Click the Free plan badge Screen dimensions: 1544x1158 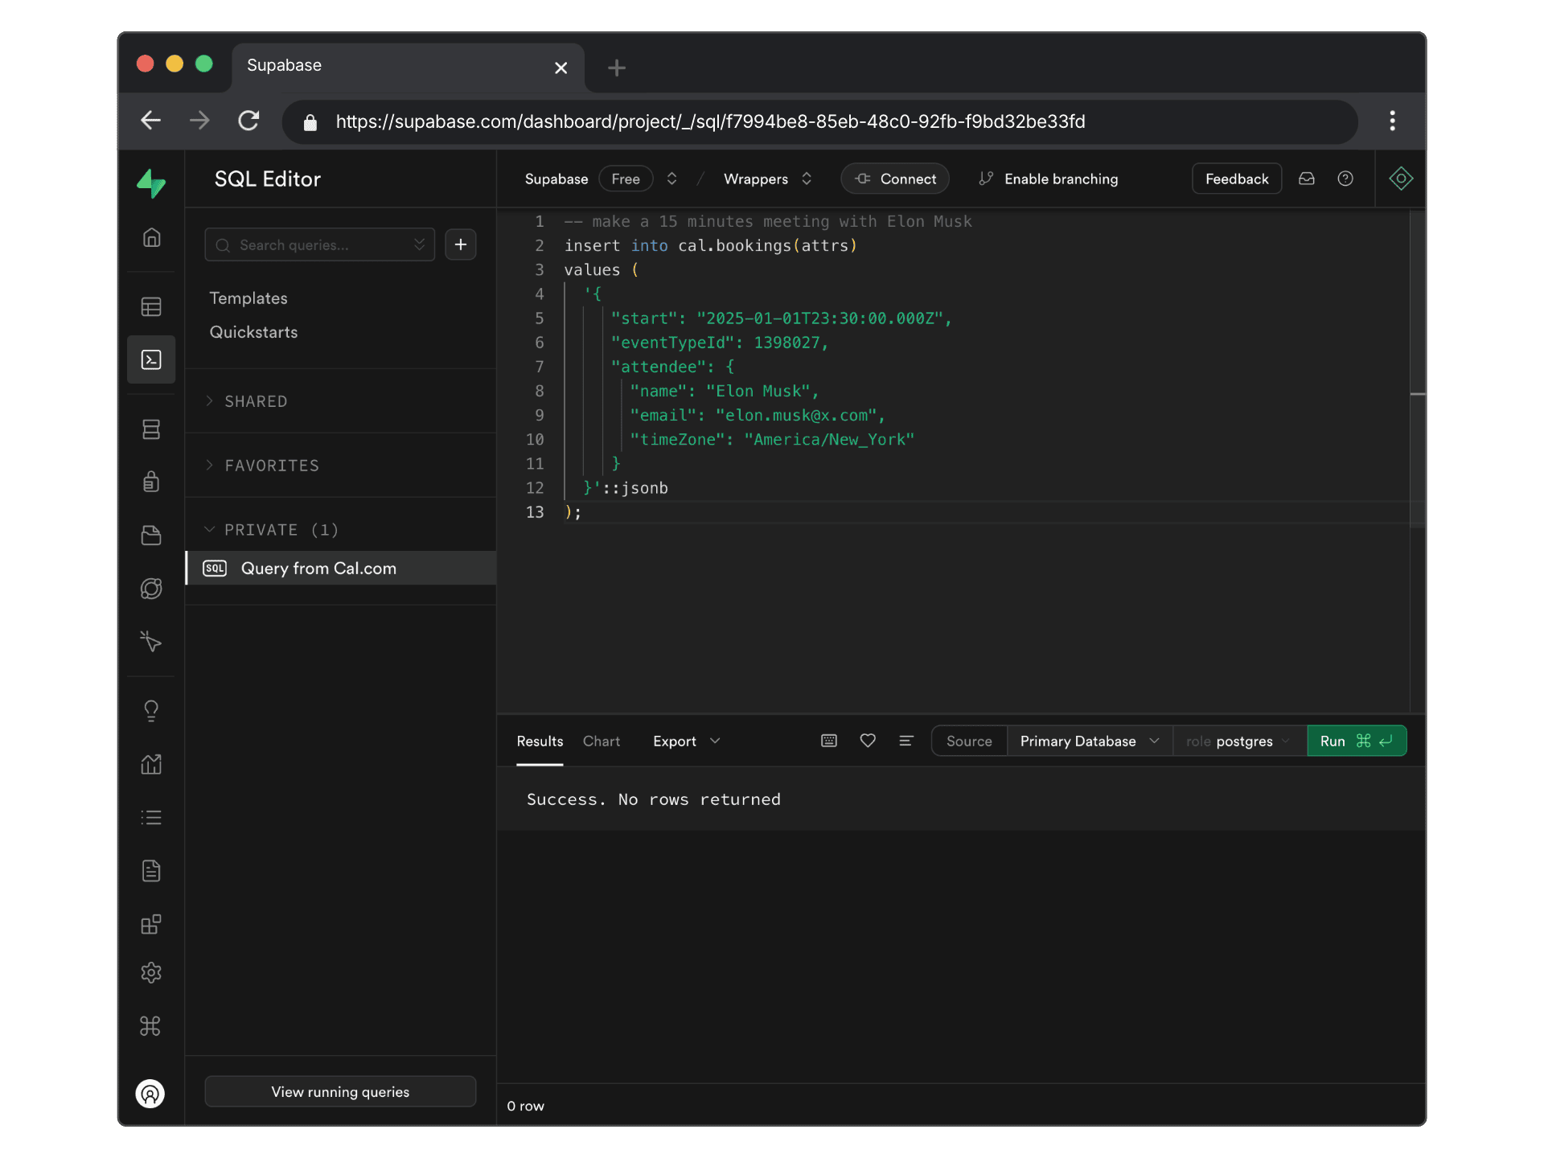click(x=626, y=179)
